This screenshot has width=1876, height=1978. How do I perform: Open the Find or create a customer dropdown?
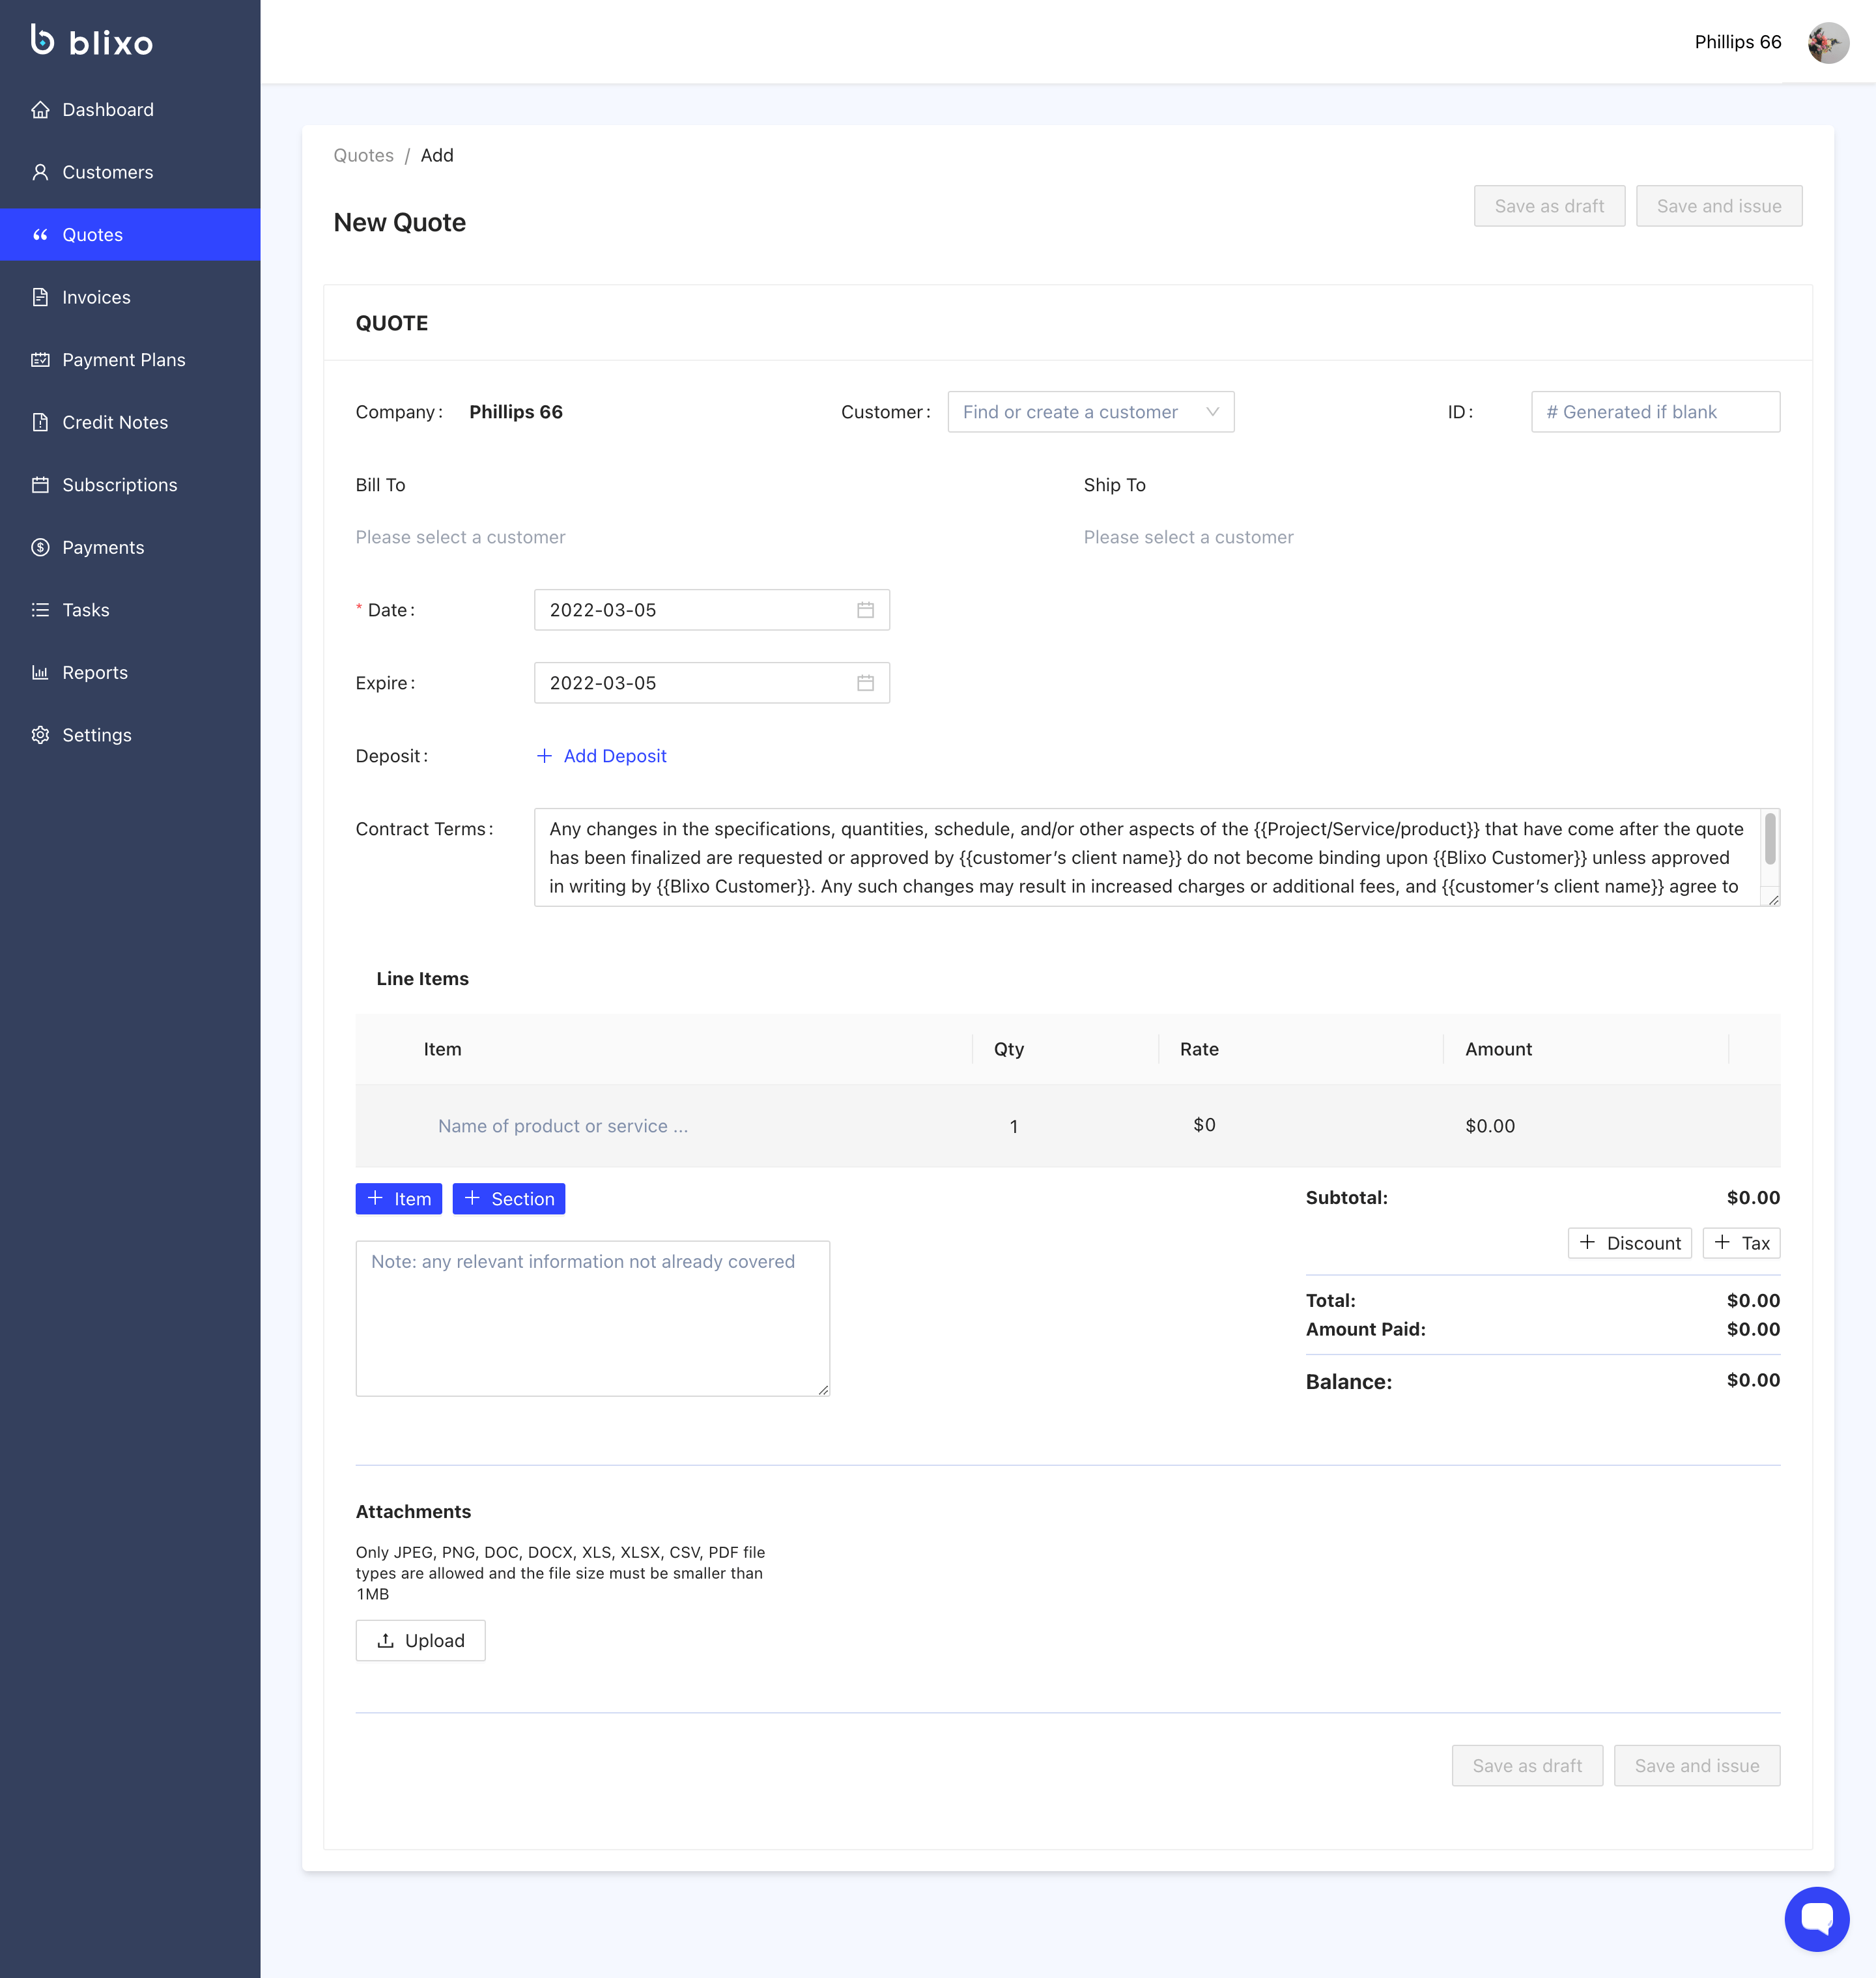1090,412
